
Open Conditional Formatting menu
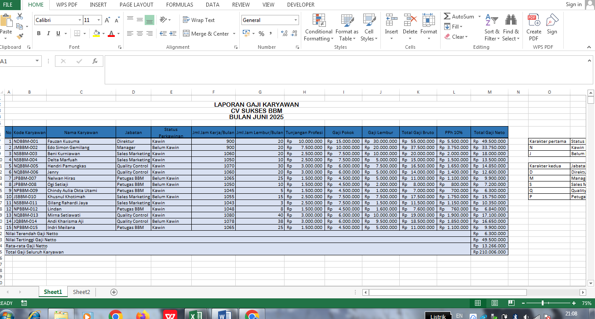pyautogui.click(x=318, y=27)
